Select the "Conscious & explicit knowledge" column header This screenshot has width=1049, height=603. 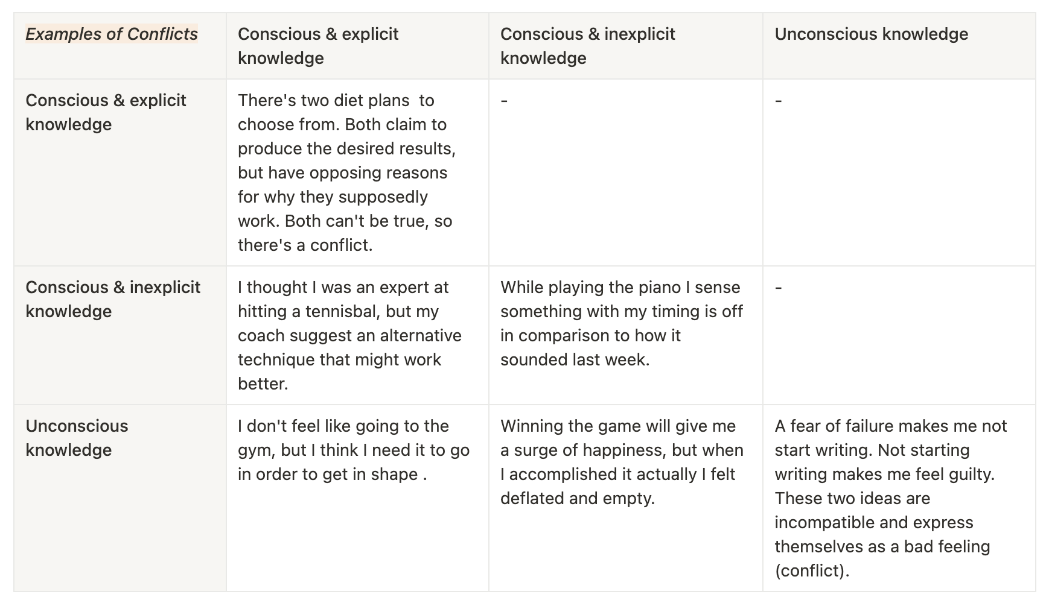[x=318, y=46]
